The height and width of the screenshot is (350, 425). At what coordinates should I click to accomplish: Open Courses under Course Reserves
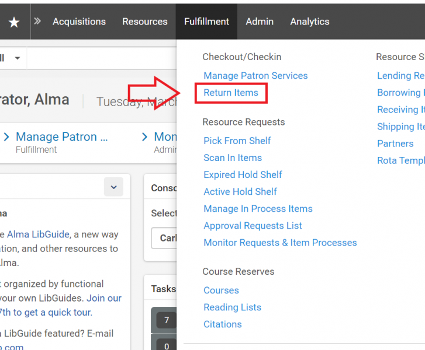(x=221, y=290)
